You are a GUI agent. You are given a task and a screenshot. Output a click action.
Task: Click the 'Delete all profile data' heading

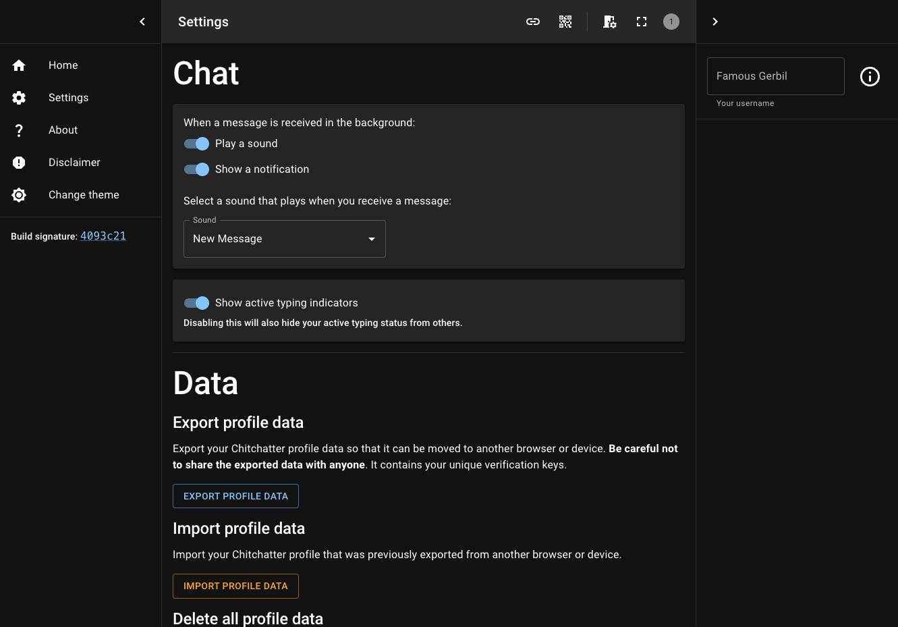pos(248,618)
